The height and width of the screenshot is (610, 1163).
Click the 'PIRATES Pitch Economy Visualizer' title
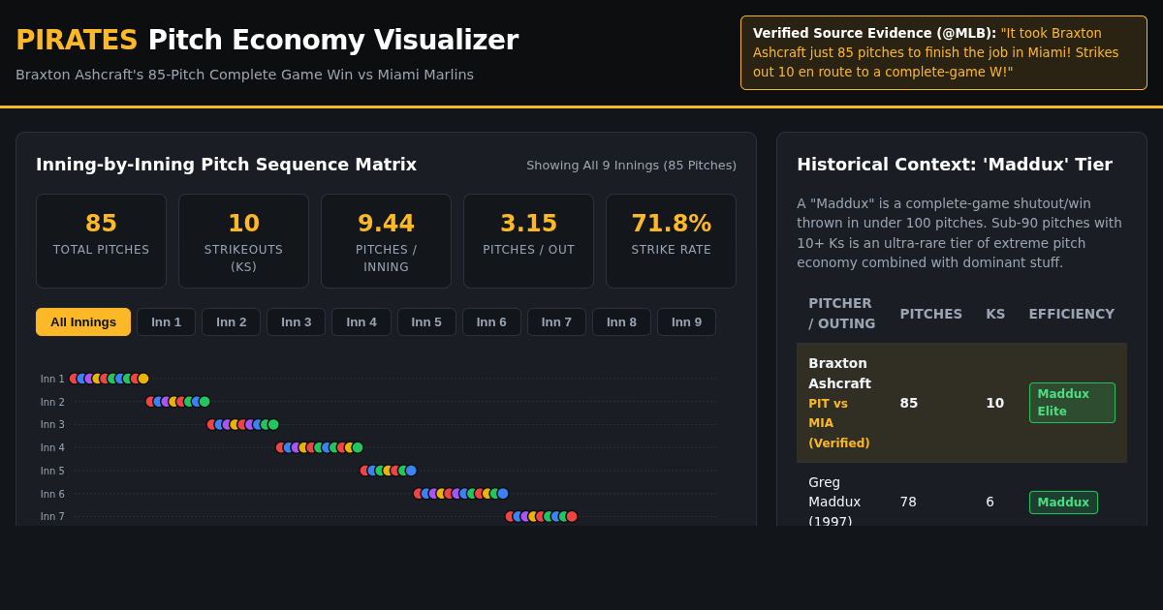(x=267, y=40)
